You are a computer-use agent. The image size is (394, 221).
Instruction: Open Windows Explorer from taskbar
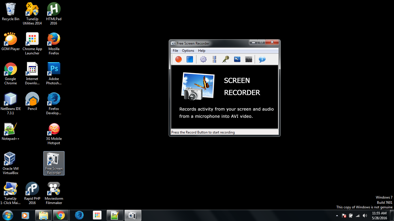tap(44, 215)
